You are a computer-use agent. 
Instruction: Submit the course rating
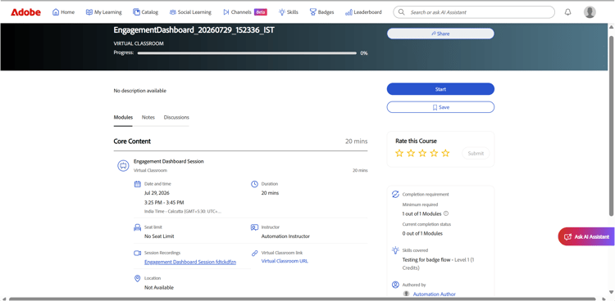(x=476, y=154)
